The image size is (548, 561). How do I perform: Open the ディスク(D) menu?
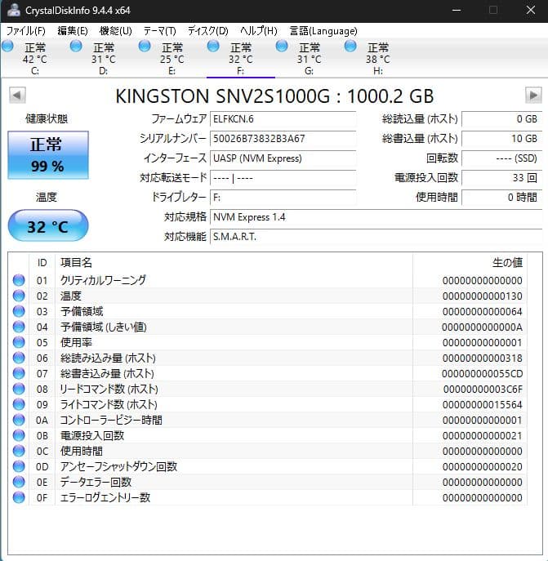point(207,31)
